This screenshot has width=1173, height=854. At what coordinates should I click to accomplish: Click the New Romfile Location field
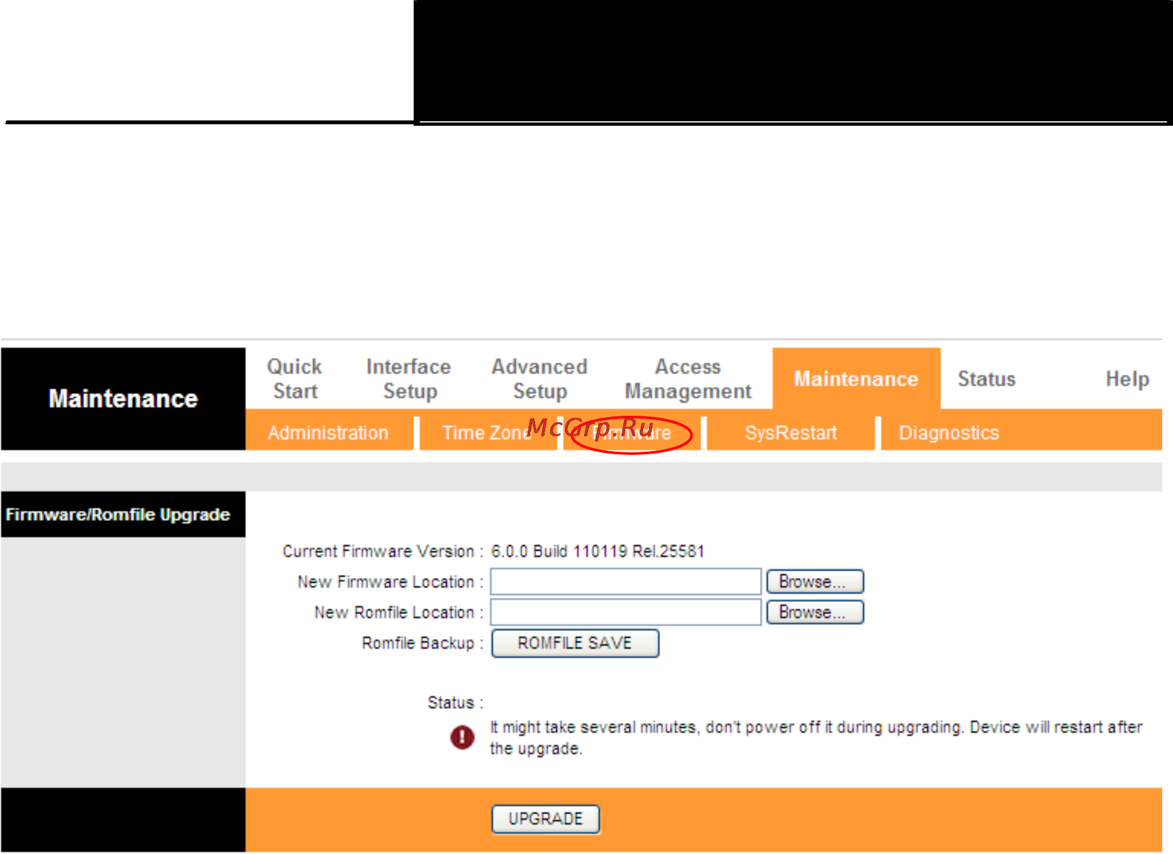click(626, 612)
